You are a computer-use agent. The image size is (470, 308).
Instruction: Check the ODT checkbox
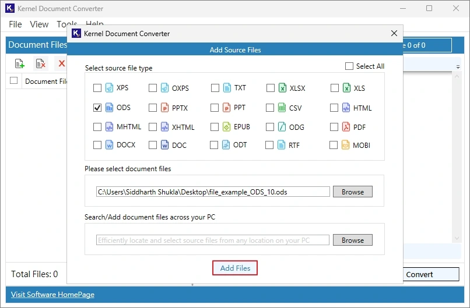click(x=214, y=145)
